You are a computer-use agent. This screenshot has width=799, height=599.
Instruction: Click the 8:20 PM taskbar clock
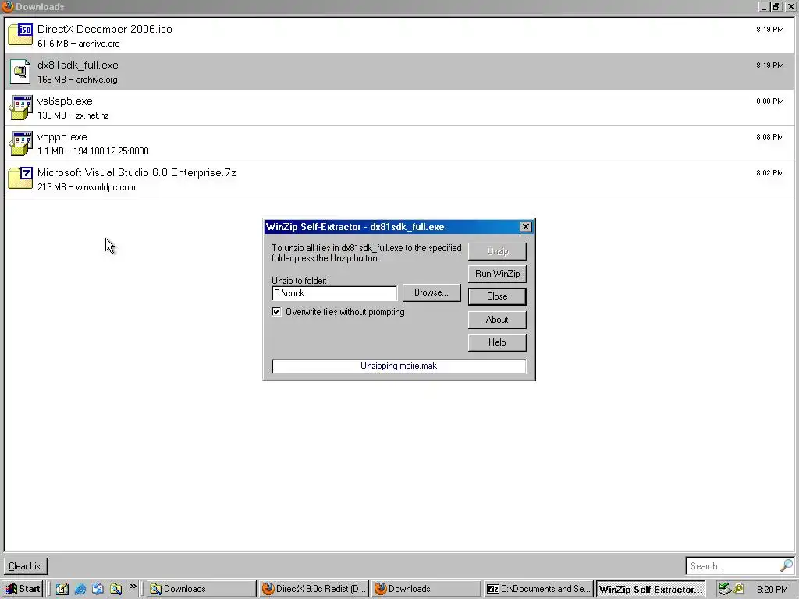click(x=772, y=590)
